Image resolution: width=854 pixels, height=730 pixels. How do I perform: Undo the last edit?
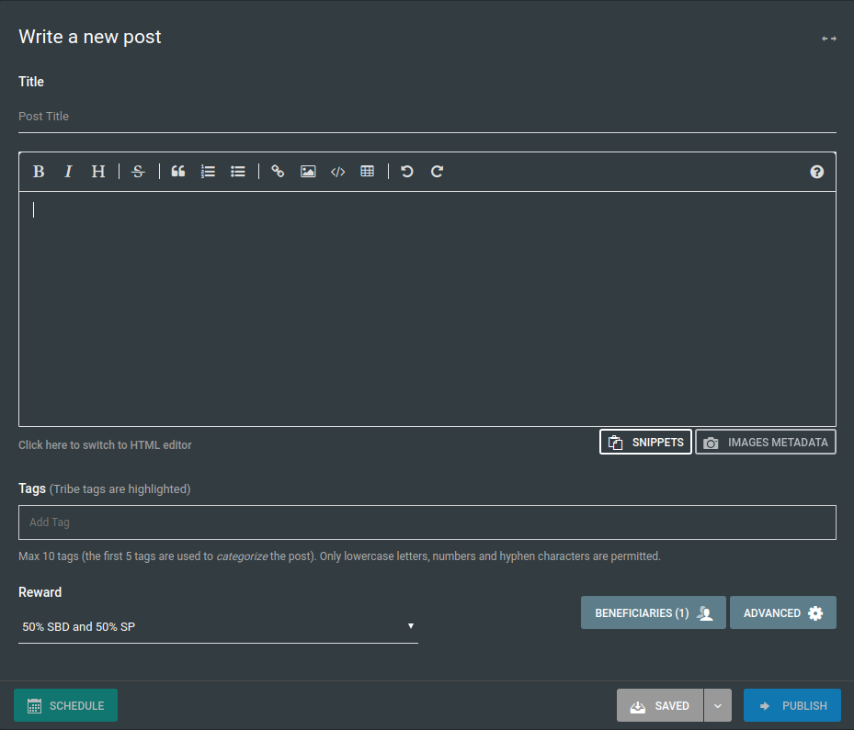pyautogui.click(x=407, y=172)
